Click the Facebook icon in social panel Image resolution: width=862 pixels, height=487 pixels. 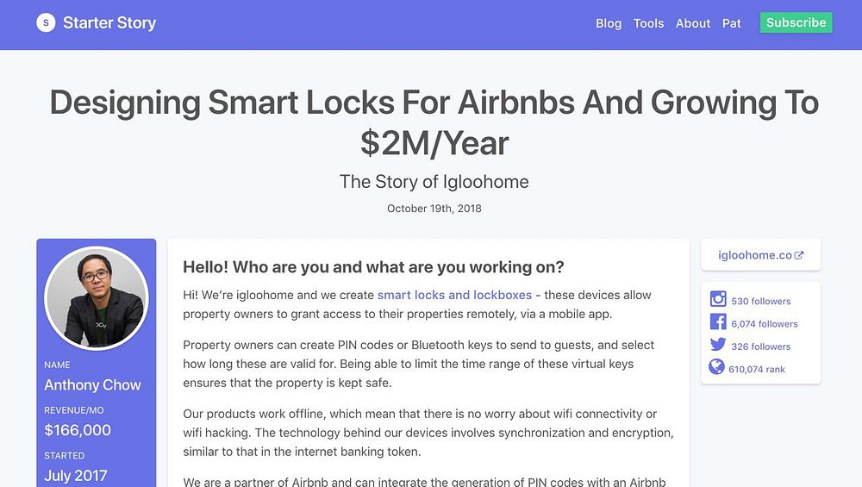tap(717, 322)
